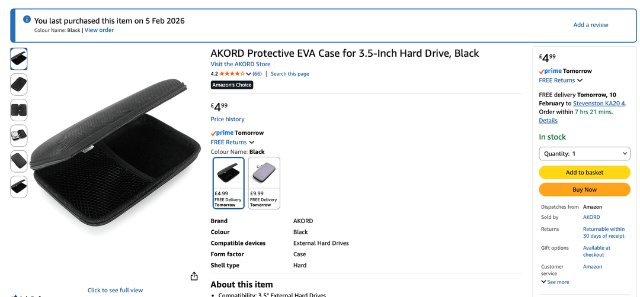The height and width of the screenshot is (297, 640).
Task: Expand the ratings chevron next to 4.2 stars
Action: tap(248, 74)
